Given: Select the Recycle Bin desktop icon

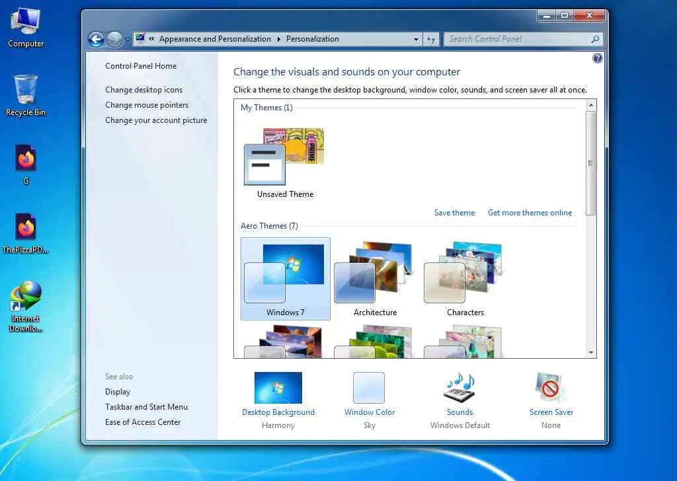Looking at the screenshot, I should point(26,96).
